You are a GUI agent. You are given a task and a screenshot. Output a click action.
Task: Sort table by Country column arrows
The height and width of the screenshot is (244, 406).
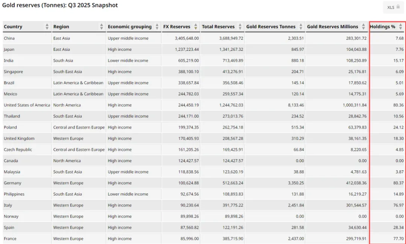(47, 26)
